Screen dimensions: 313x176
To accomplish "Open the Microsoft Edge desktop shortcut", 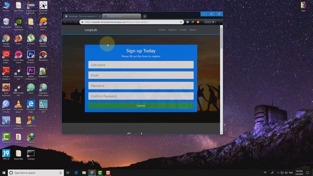I will click(31, 107).
